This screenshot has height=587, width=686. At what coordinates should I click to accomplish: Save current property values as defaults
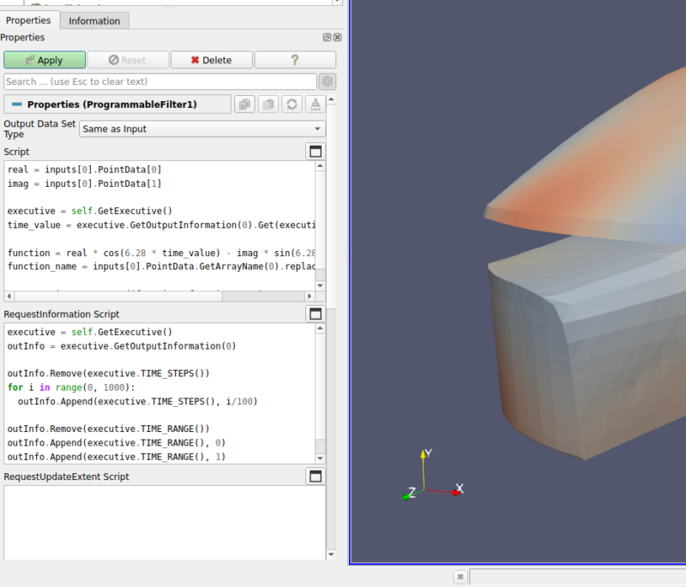[314, 103]
